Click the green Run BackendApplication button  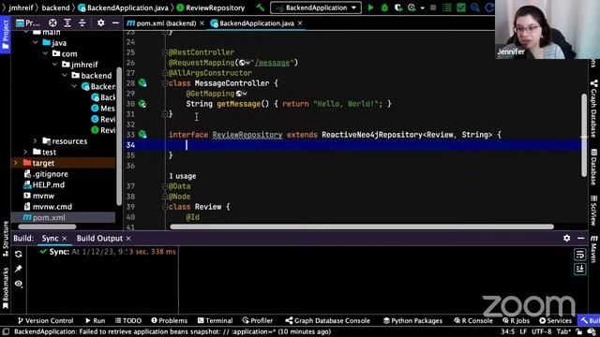pos(370,7)
